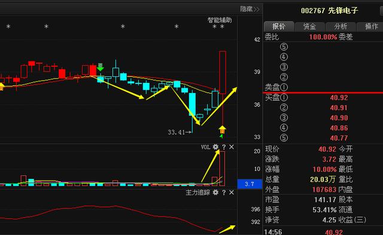Click the yellow B buy signal arrow

pyautogui.click(x=222, y=130)
